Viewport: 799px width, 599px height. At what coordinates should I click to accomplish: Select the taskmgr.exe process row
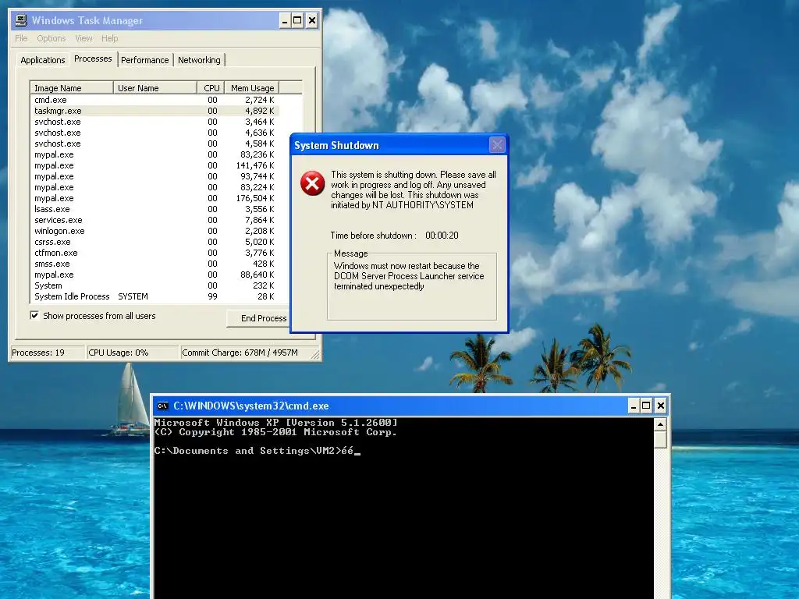tap(155, 111)
